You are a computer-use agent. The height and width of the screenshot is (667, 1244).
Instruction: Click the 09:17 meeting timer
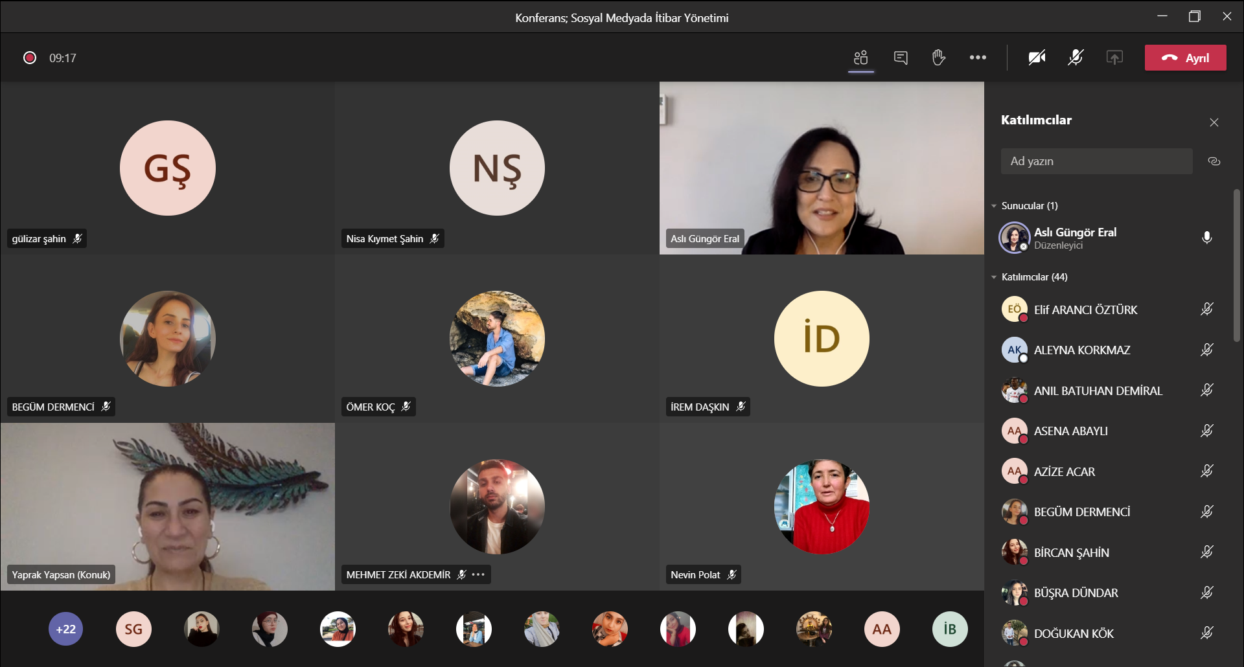[63, 58]
